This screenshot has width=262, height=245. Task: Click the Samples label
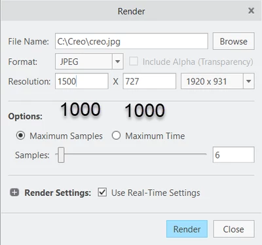pyautogui.click(x=32, y=155)
